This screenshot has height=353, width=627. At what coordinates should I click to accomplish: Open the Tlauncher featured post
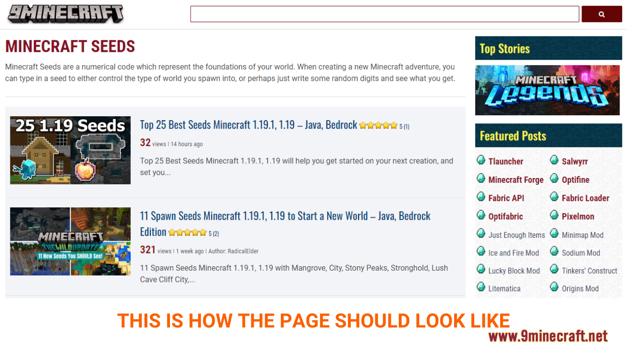[x=506, y=161]
